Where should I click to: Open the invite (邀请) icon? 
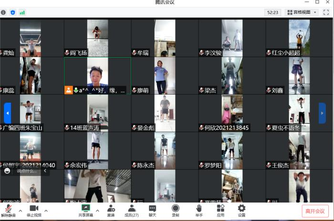pos(111,211)
